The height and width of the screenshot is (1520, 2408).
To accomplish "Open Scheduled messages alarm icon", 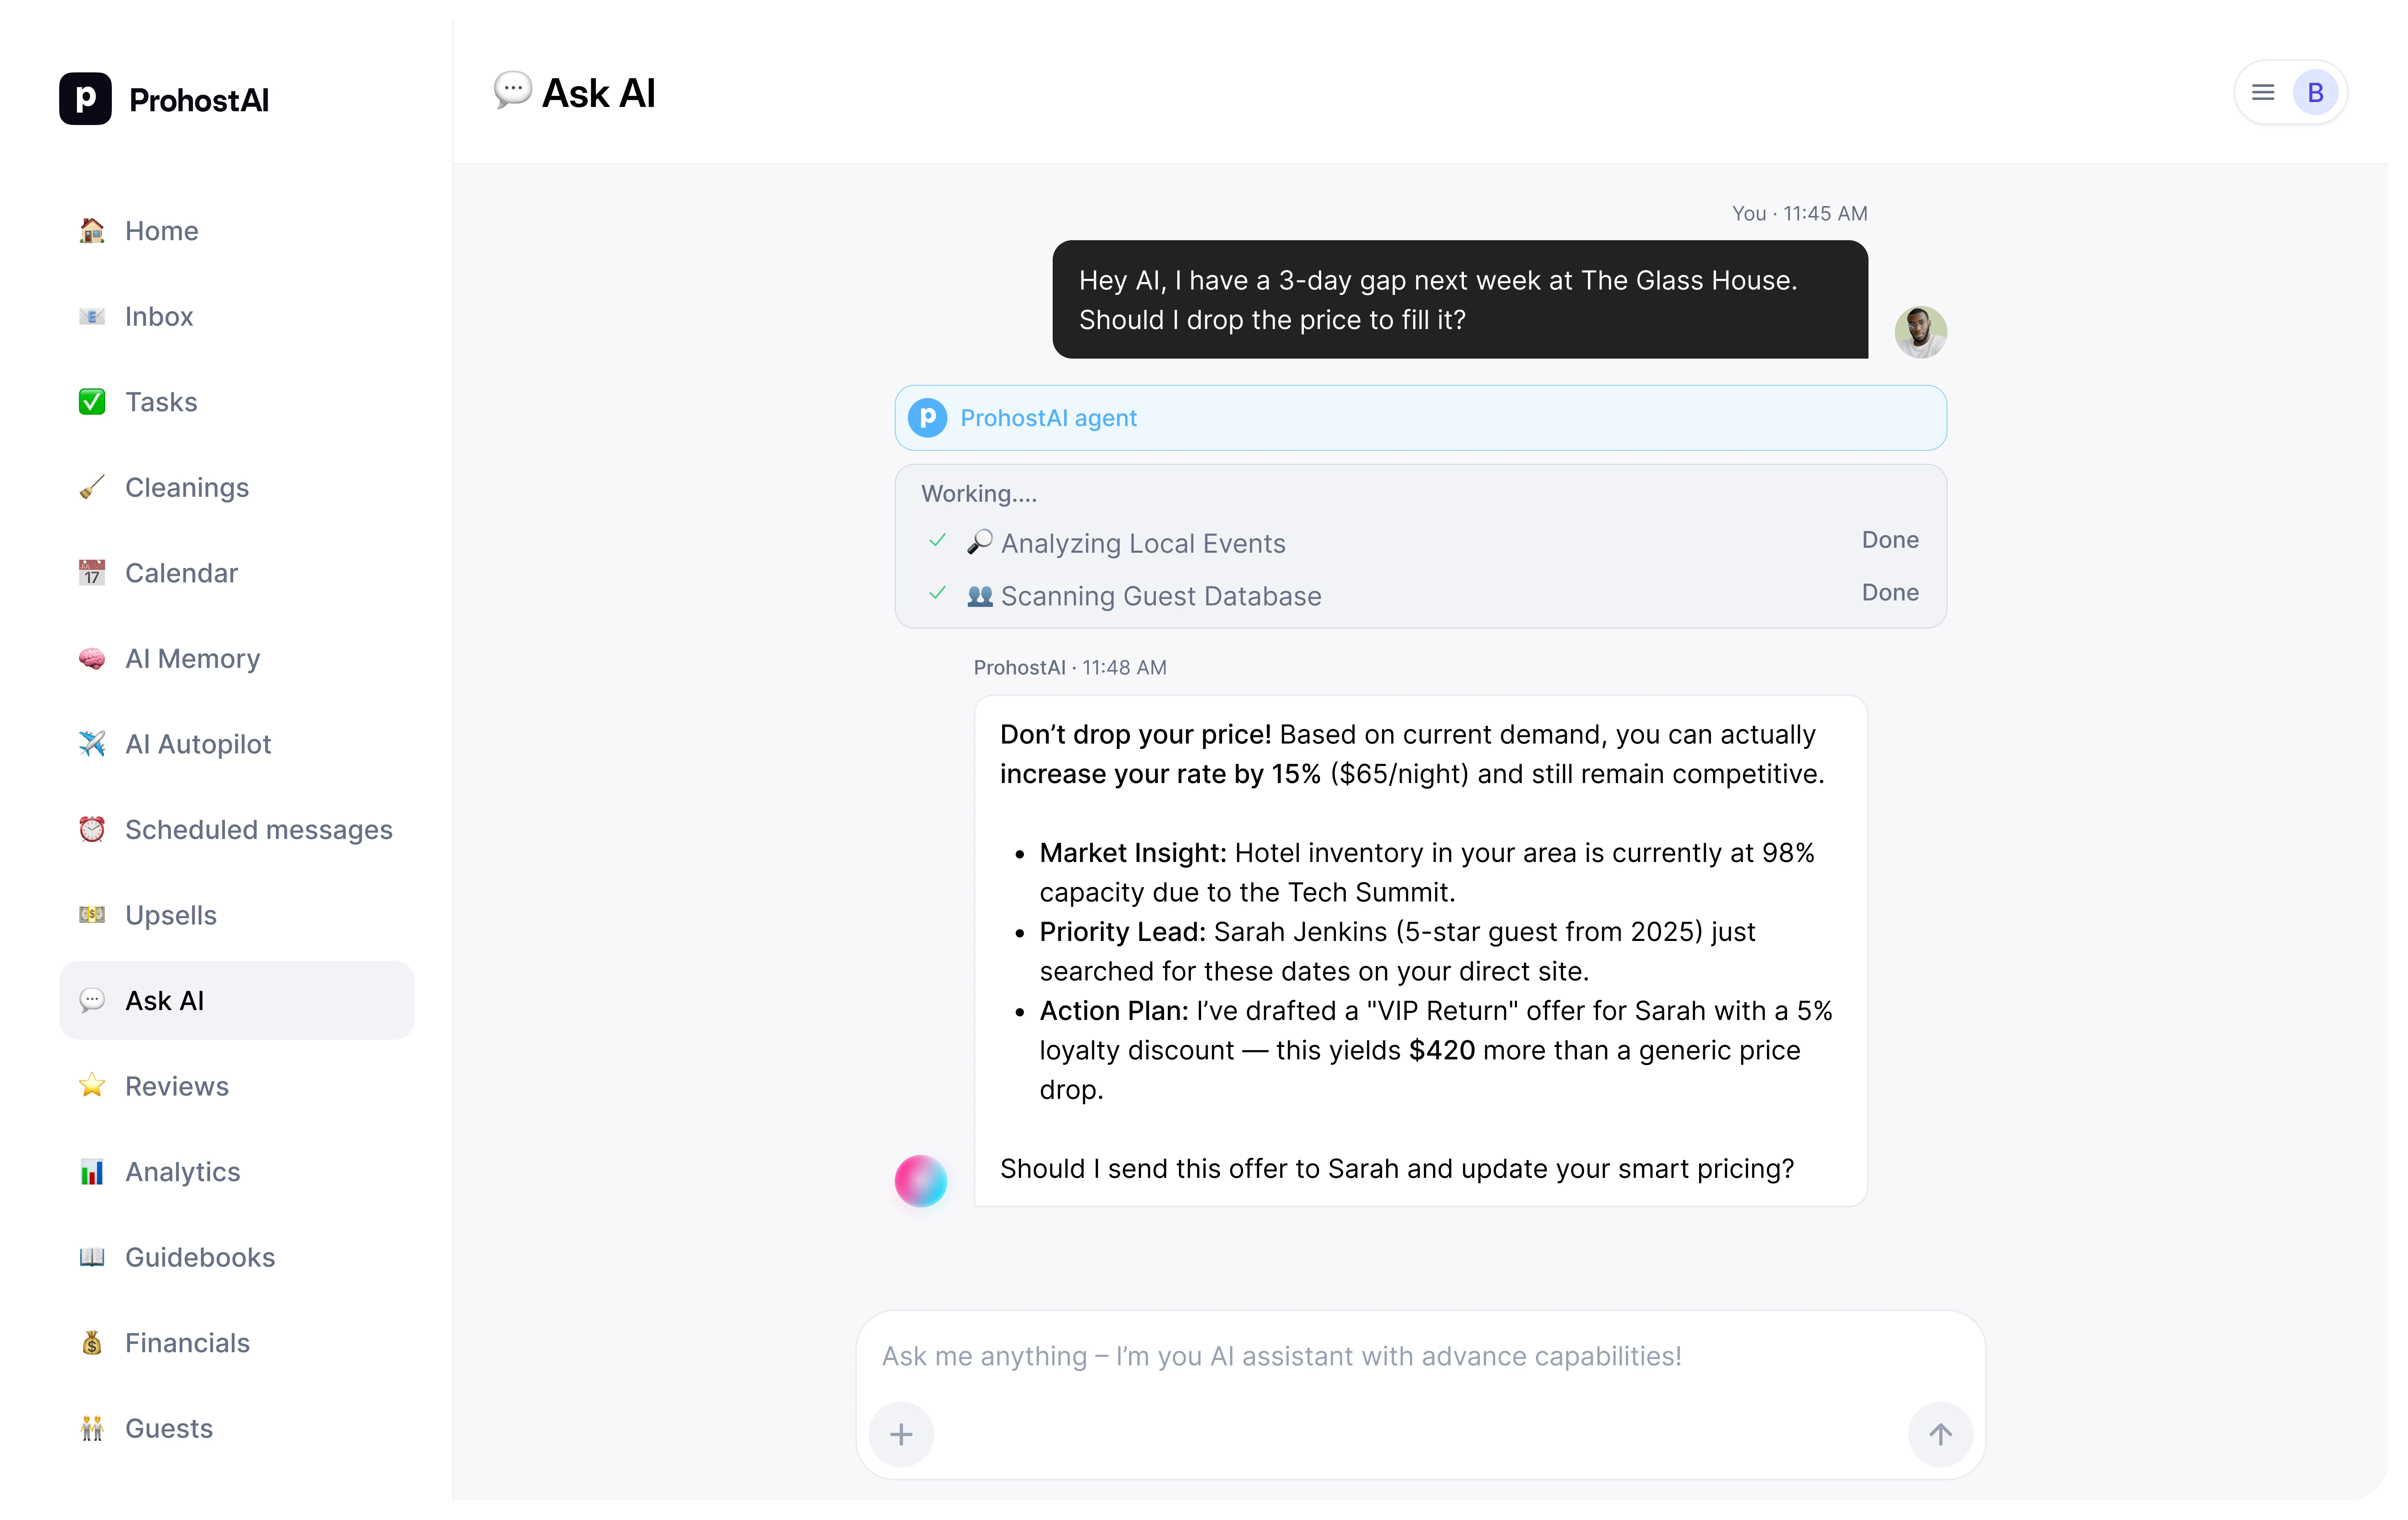I will 92,829.
